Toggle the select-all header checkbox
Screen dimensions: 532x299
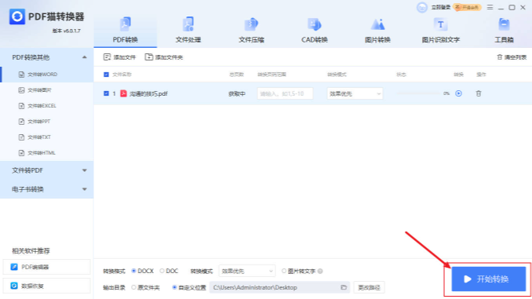pos(106,75)
